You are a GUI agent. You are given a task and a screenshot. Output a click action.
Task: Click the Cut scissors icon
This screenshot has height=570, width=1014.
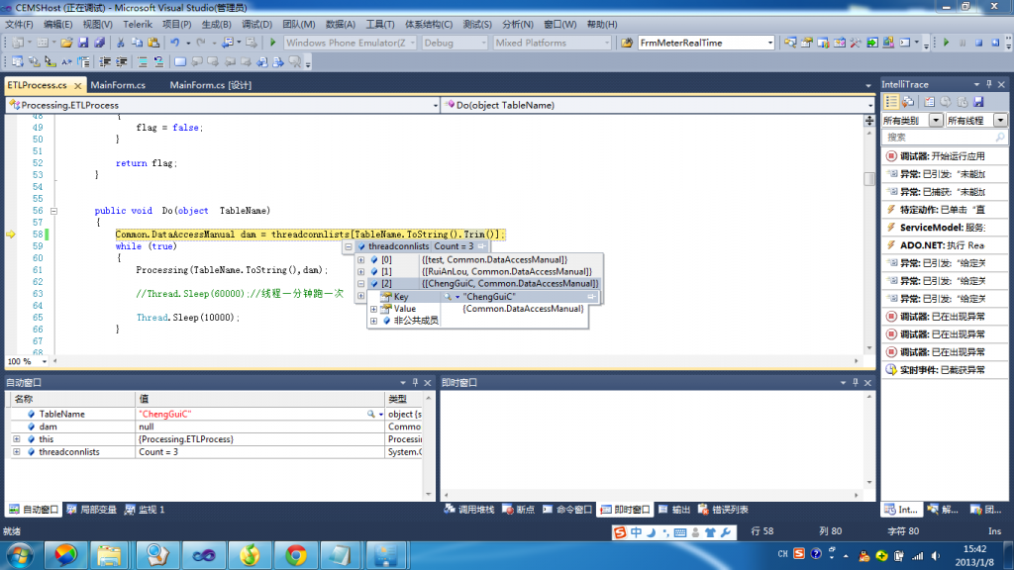(120, 43)
